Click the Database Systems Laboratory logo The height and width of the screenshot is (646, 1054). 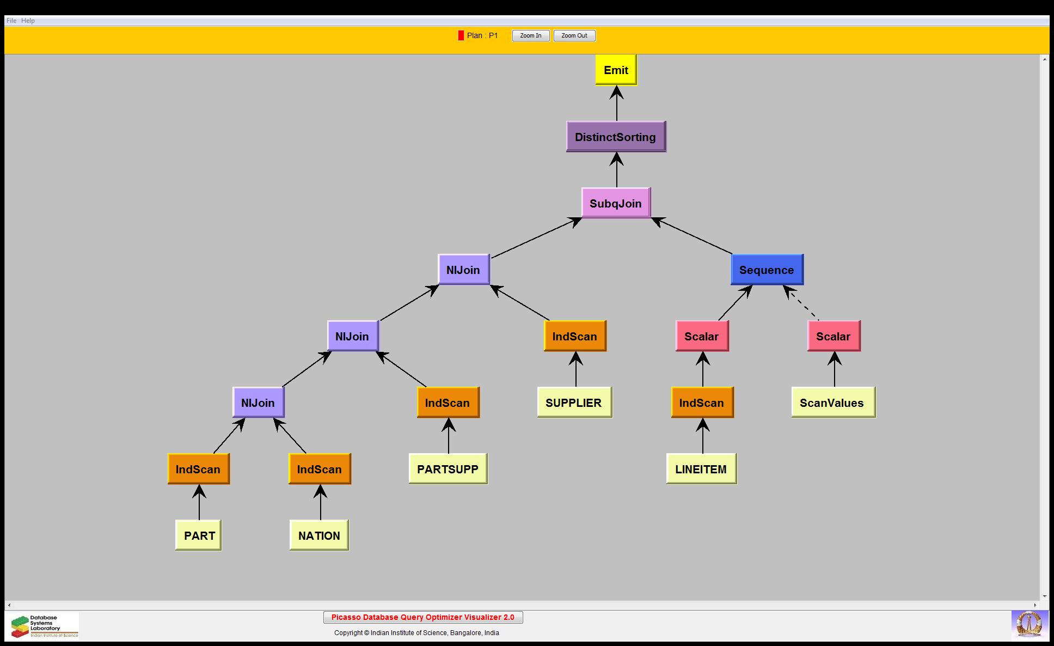(45, 626)
